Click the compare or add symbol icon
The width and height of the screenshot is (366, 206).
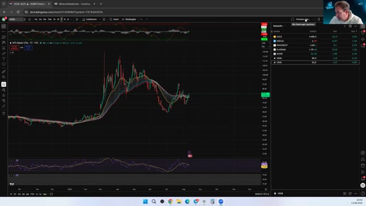point(30,19)
